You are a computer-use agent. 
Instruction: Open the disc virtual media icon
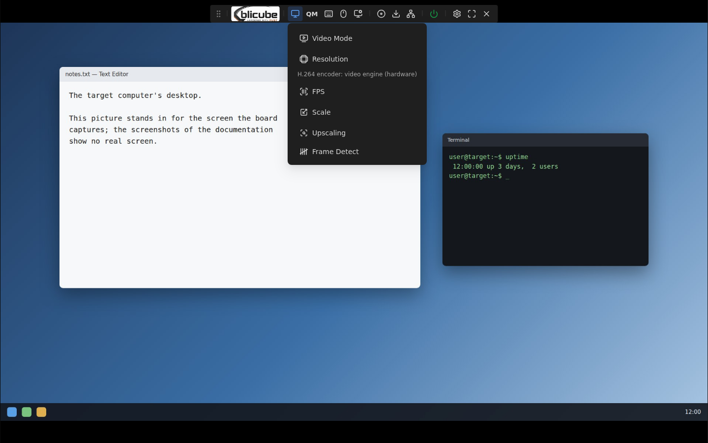click(381, 14)
